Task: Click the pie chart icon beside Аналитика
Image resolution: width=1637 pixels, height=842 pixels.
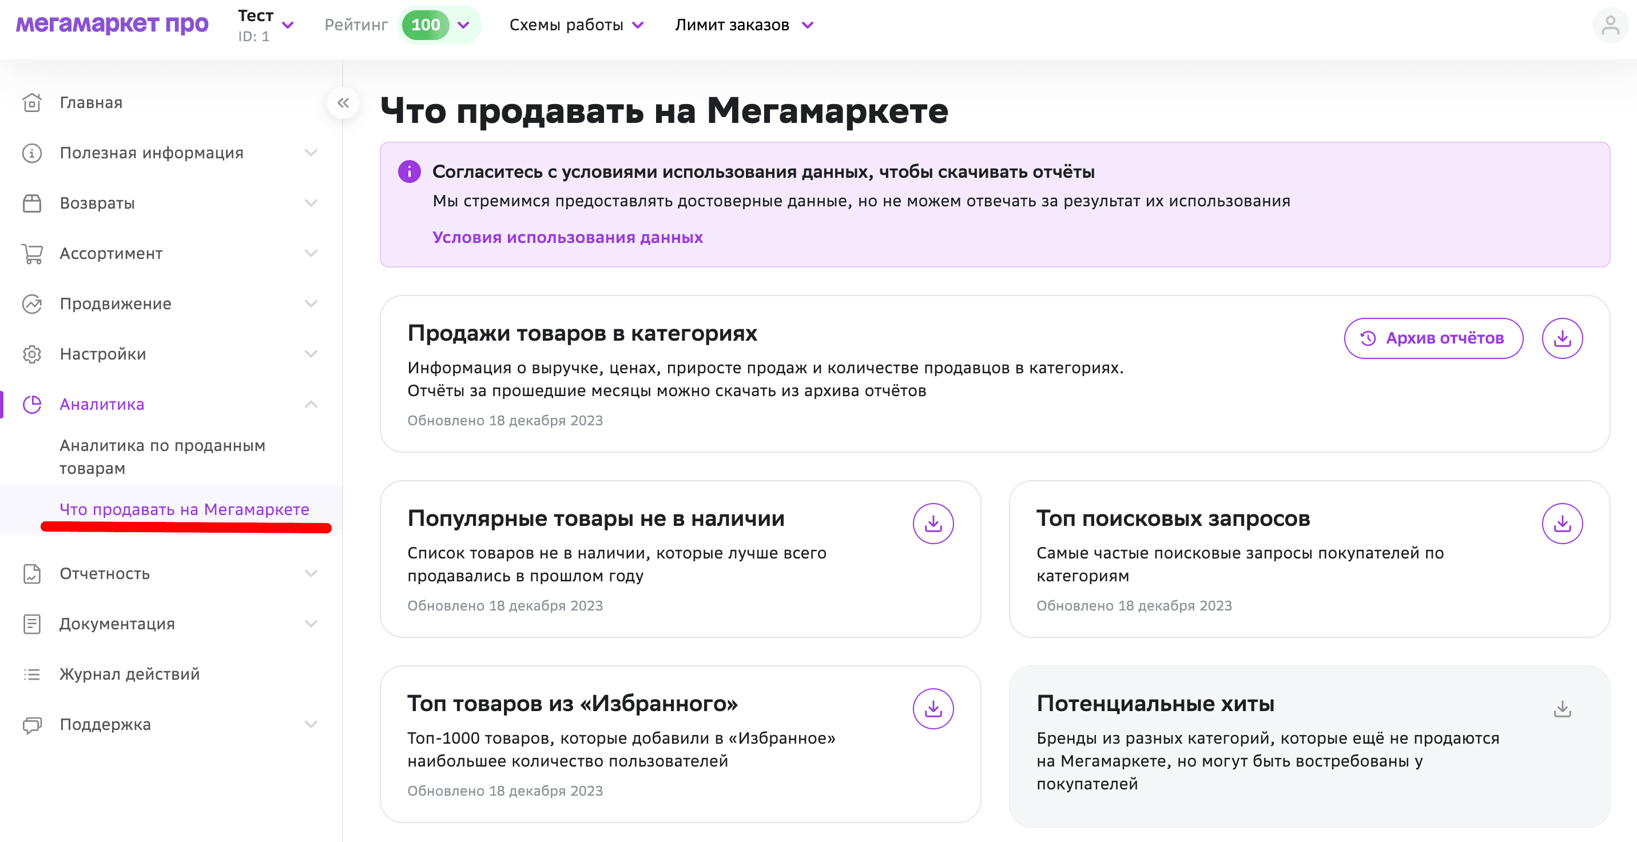Action: click(32, 405)
